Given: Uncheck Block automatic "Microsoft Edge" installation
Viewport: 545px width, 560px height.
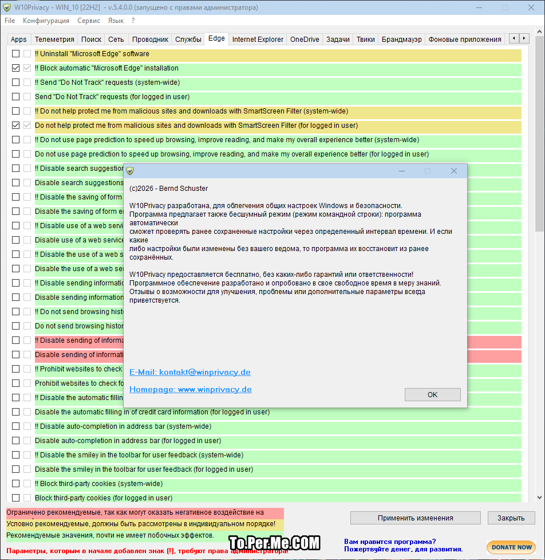Looking at the screenshot, I should [x=15, y=68].
